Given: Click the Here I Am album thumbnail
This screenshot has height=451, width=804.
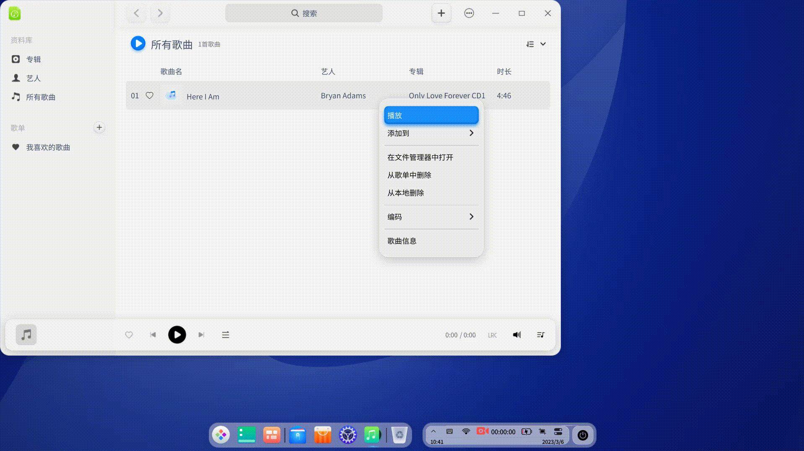Looking at the screenshot, I should pyautogui.click(x=171, y=96).
